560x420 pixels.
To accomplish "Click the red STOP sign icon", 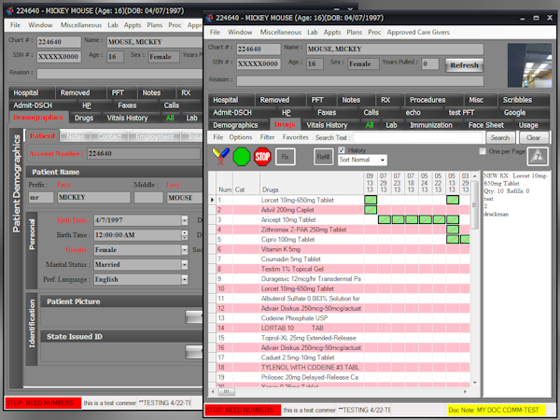I will click(262, 156).
